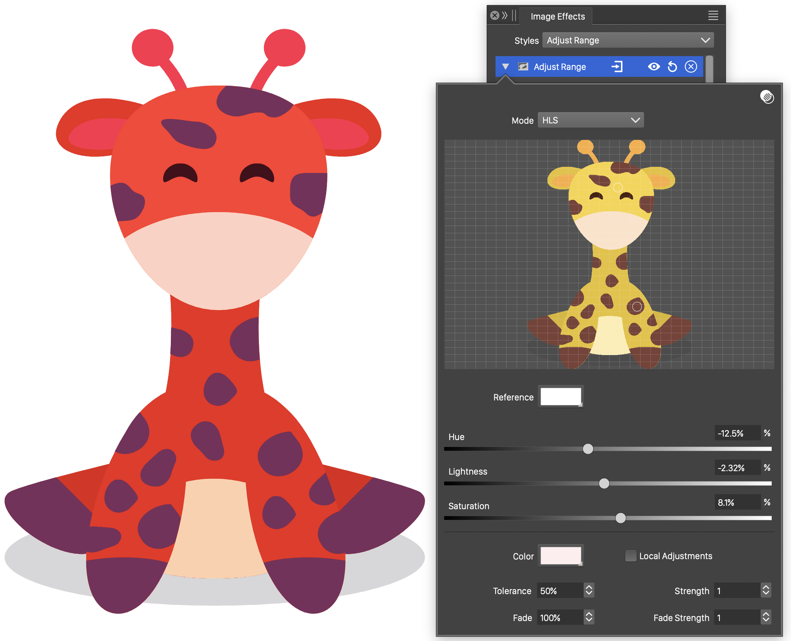
Task: Open the Mode HLS dropdown
Action: coord(591,120)
